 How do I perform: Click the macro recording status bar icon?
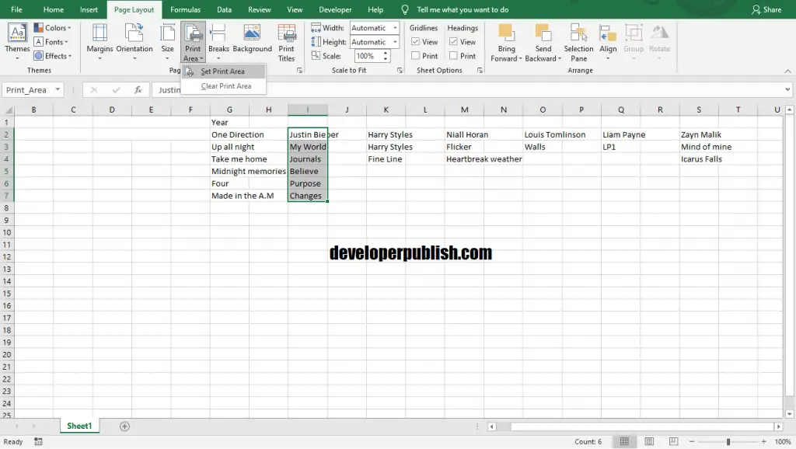coord(38,441)
